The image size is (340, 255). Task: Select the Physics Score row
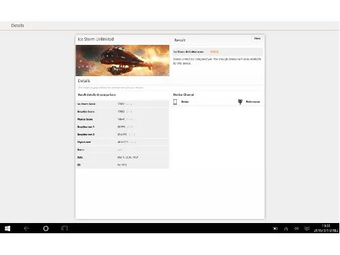122,119
